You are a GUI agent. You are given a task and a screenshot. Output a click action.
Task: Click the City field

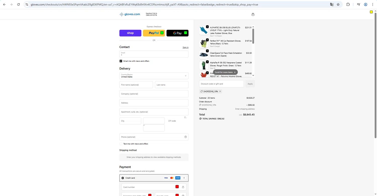(x=130, y=121)
